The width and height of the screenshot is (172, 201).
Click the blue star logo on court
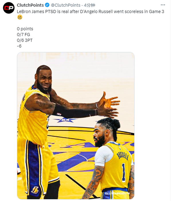[x=65, y=120]
